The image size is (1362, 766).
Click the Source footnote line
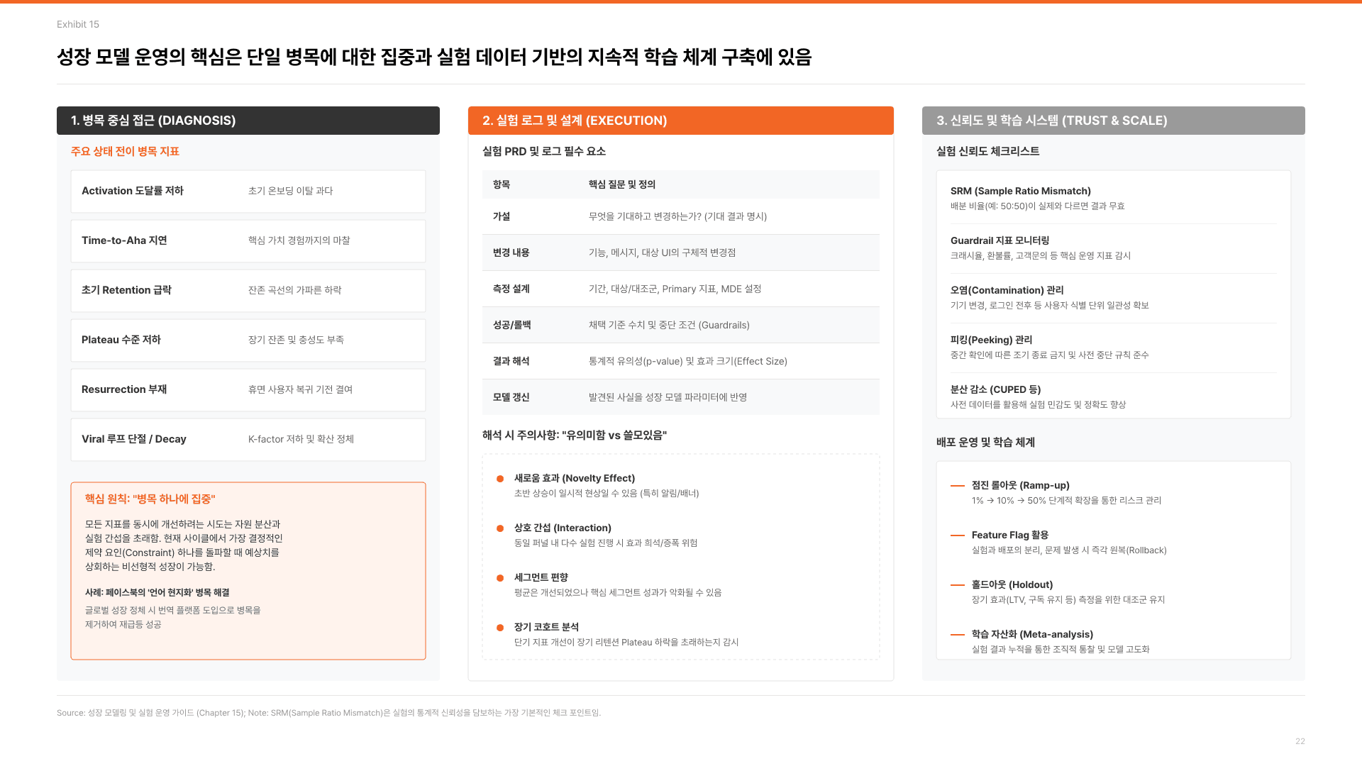pyautogui.click(x=328, y=713)
